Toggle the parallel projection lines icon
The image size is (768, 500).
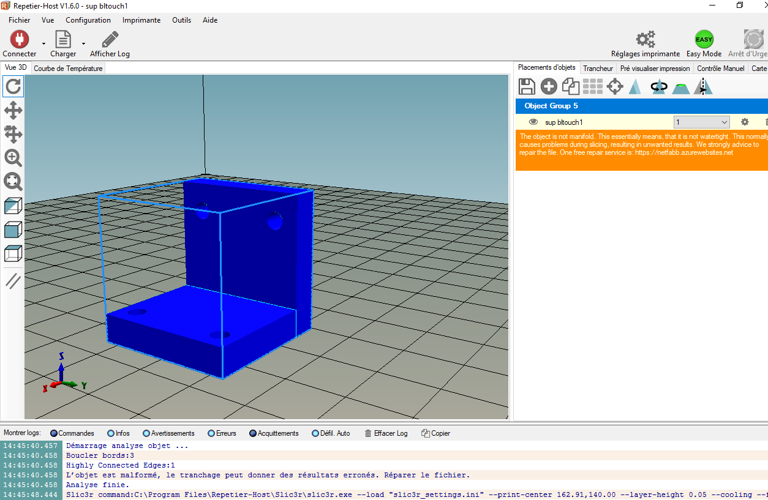(x=13, y=281)
